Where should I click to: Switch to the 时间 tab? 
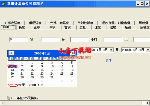(8, 27)
